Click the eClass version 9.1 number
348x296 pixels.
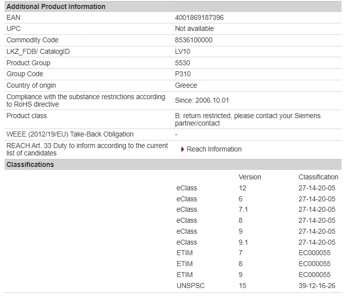click(243, 242)
